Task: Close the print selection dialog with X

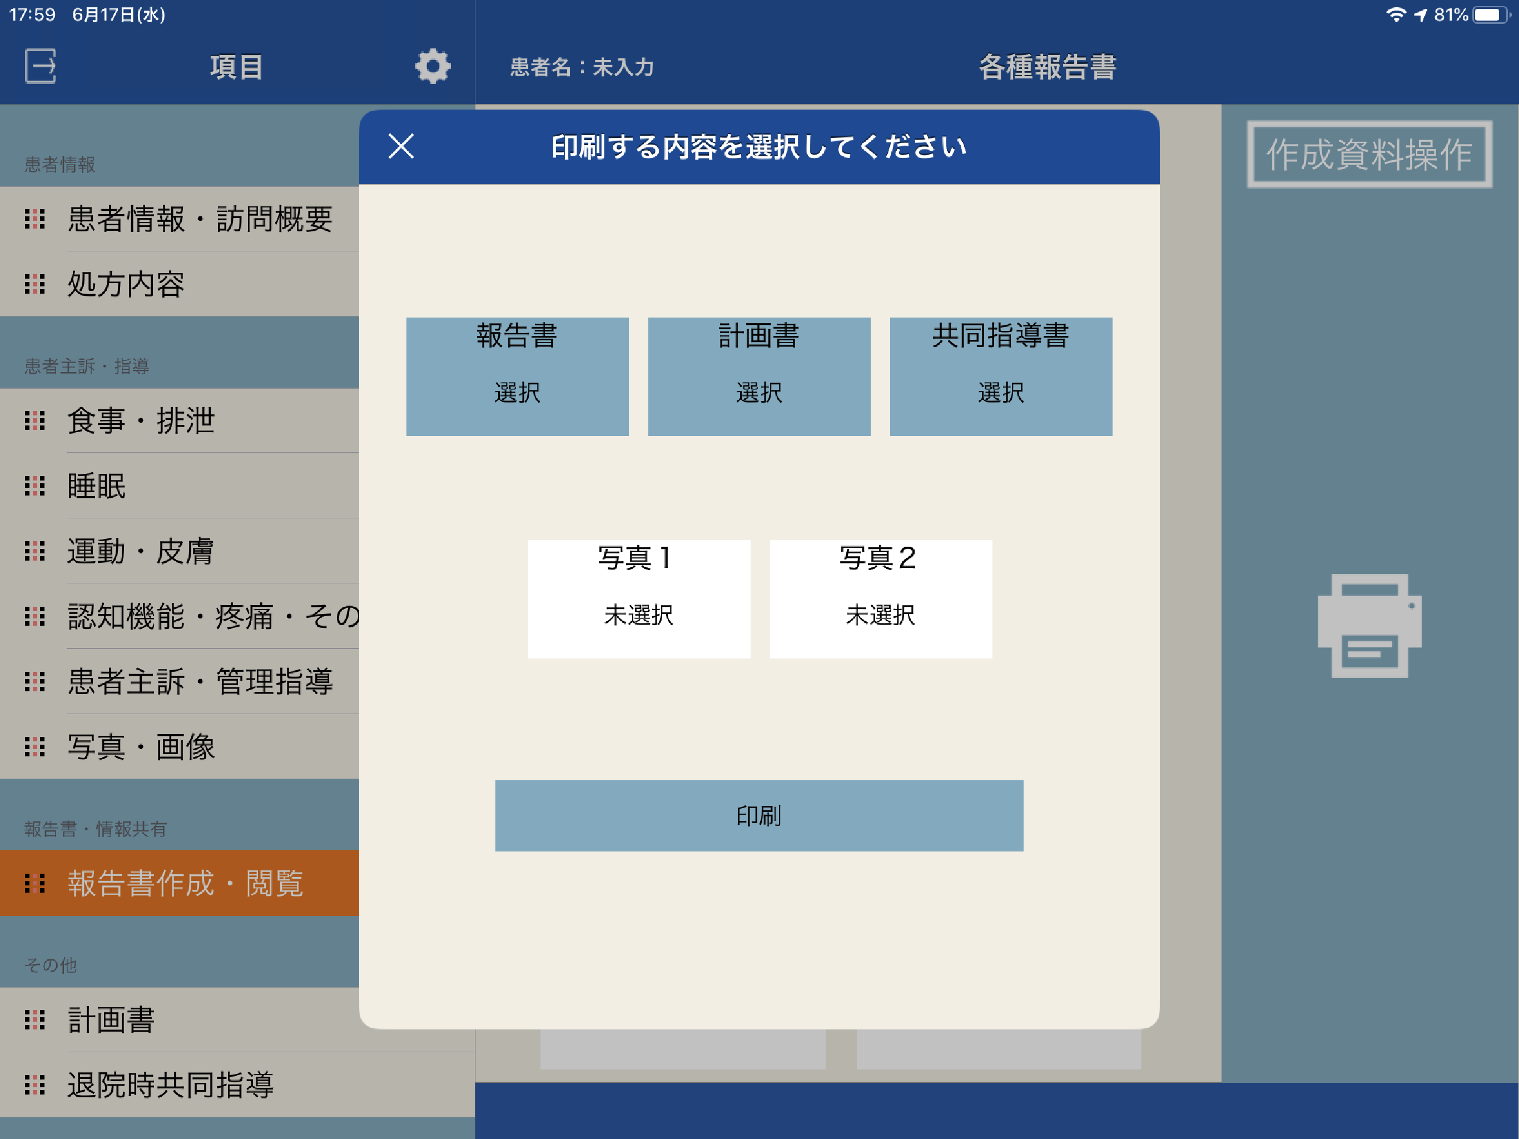Action: pyautogui.click(x=401, y=146)
